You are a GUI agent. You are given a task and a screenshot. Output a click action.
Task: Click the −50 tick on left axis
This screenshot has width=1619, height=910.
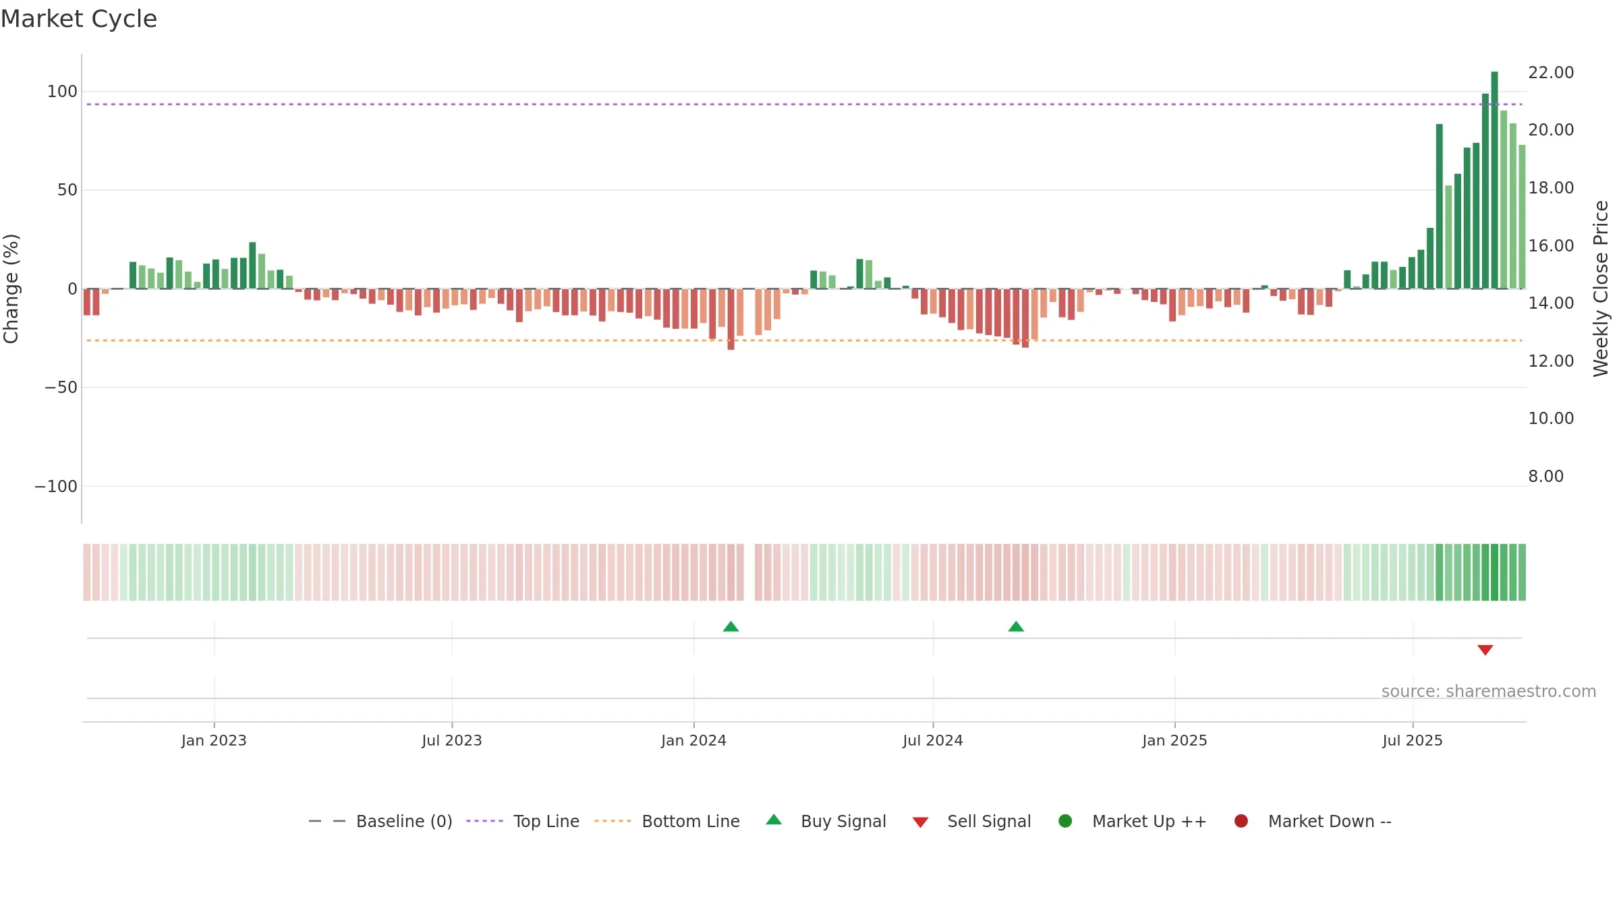[61, 388]
